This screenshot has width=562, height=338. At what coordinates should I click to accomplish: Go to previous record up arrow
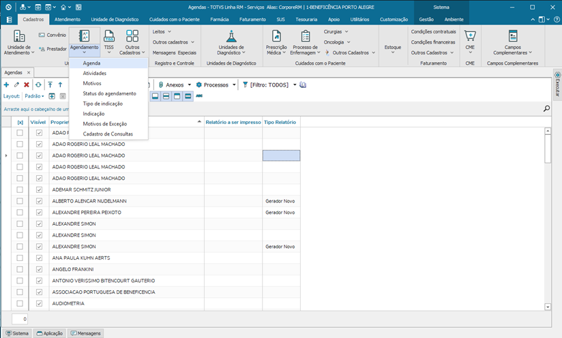pyautogui.click(x=60, y=85)
